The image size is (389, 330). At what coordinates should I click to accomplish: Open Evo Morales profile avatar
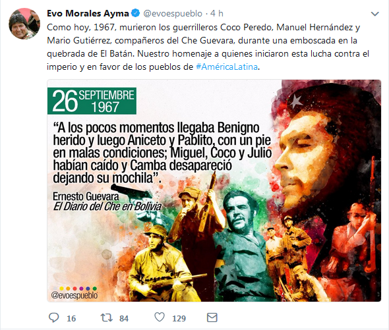pyautogui.click(x=24, y=24)
